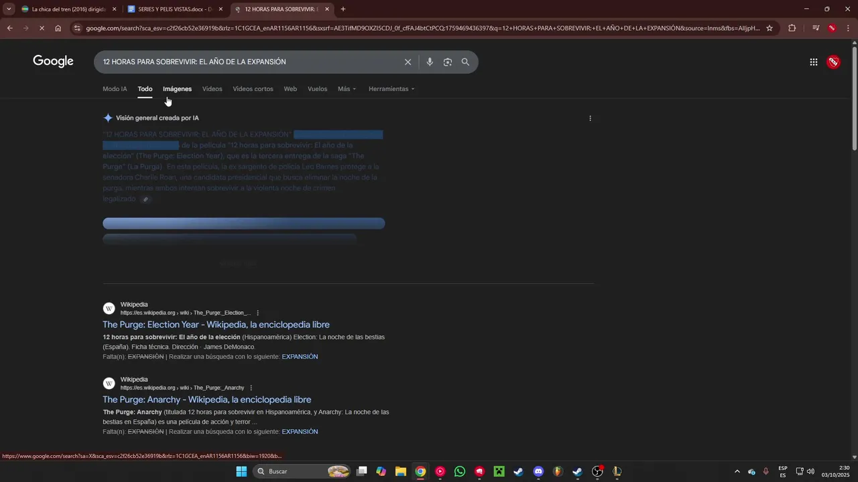Open the three-dot menu of AI overview
This screenshot has height=482, width=858.
click(590, 118)
